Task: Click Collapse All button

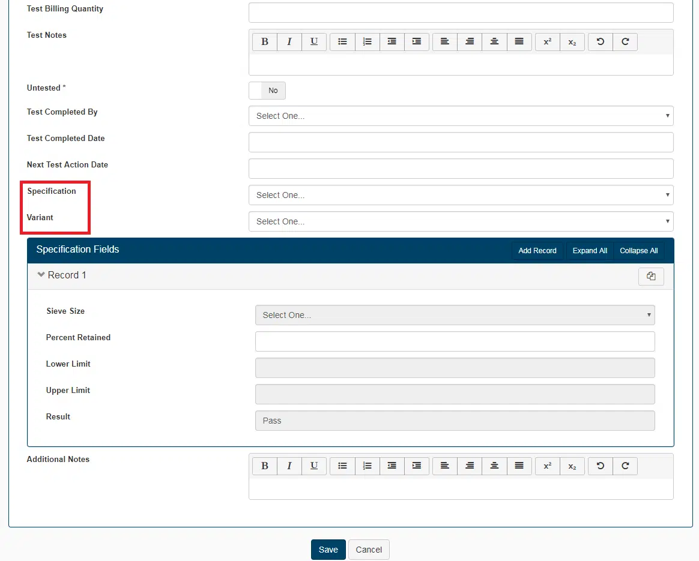Action: (638, 251)
